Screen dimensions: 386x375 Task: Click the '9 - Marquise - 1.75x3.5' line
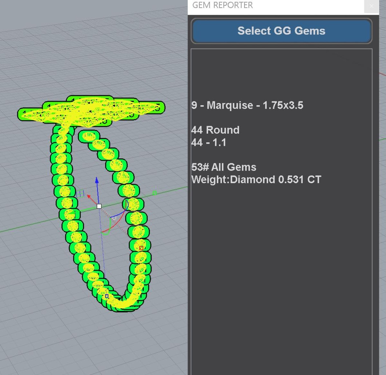tap(247, 105)
